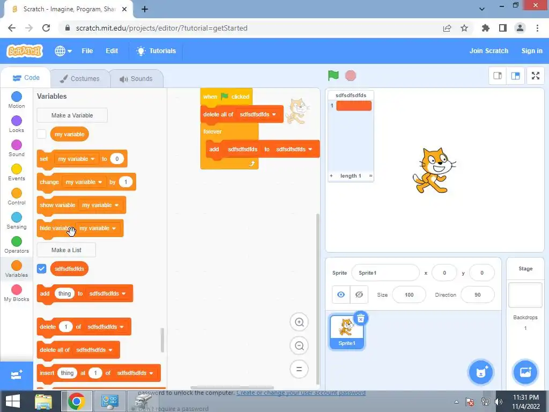Click the Sprite name field Sprite1

(385, 273)
